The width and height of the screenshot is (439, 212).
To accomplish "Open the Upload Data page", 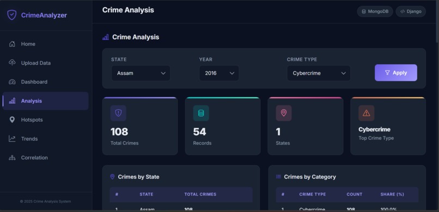I will click(x=46, y=63).
